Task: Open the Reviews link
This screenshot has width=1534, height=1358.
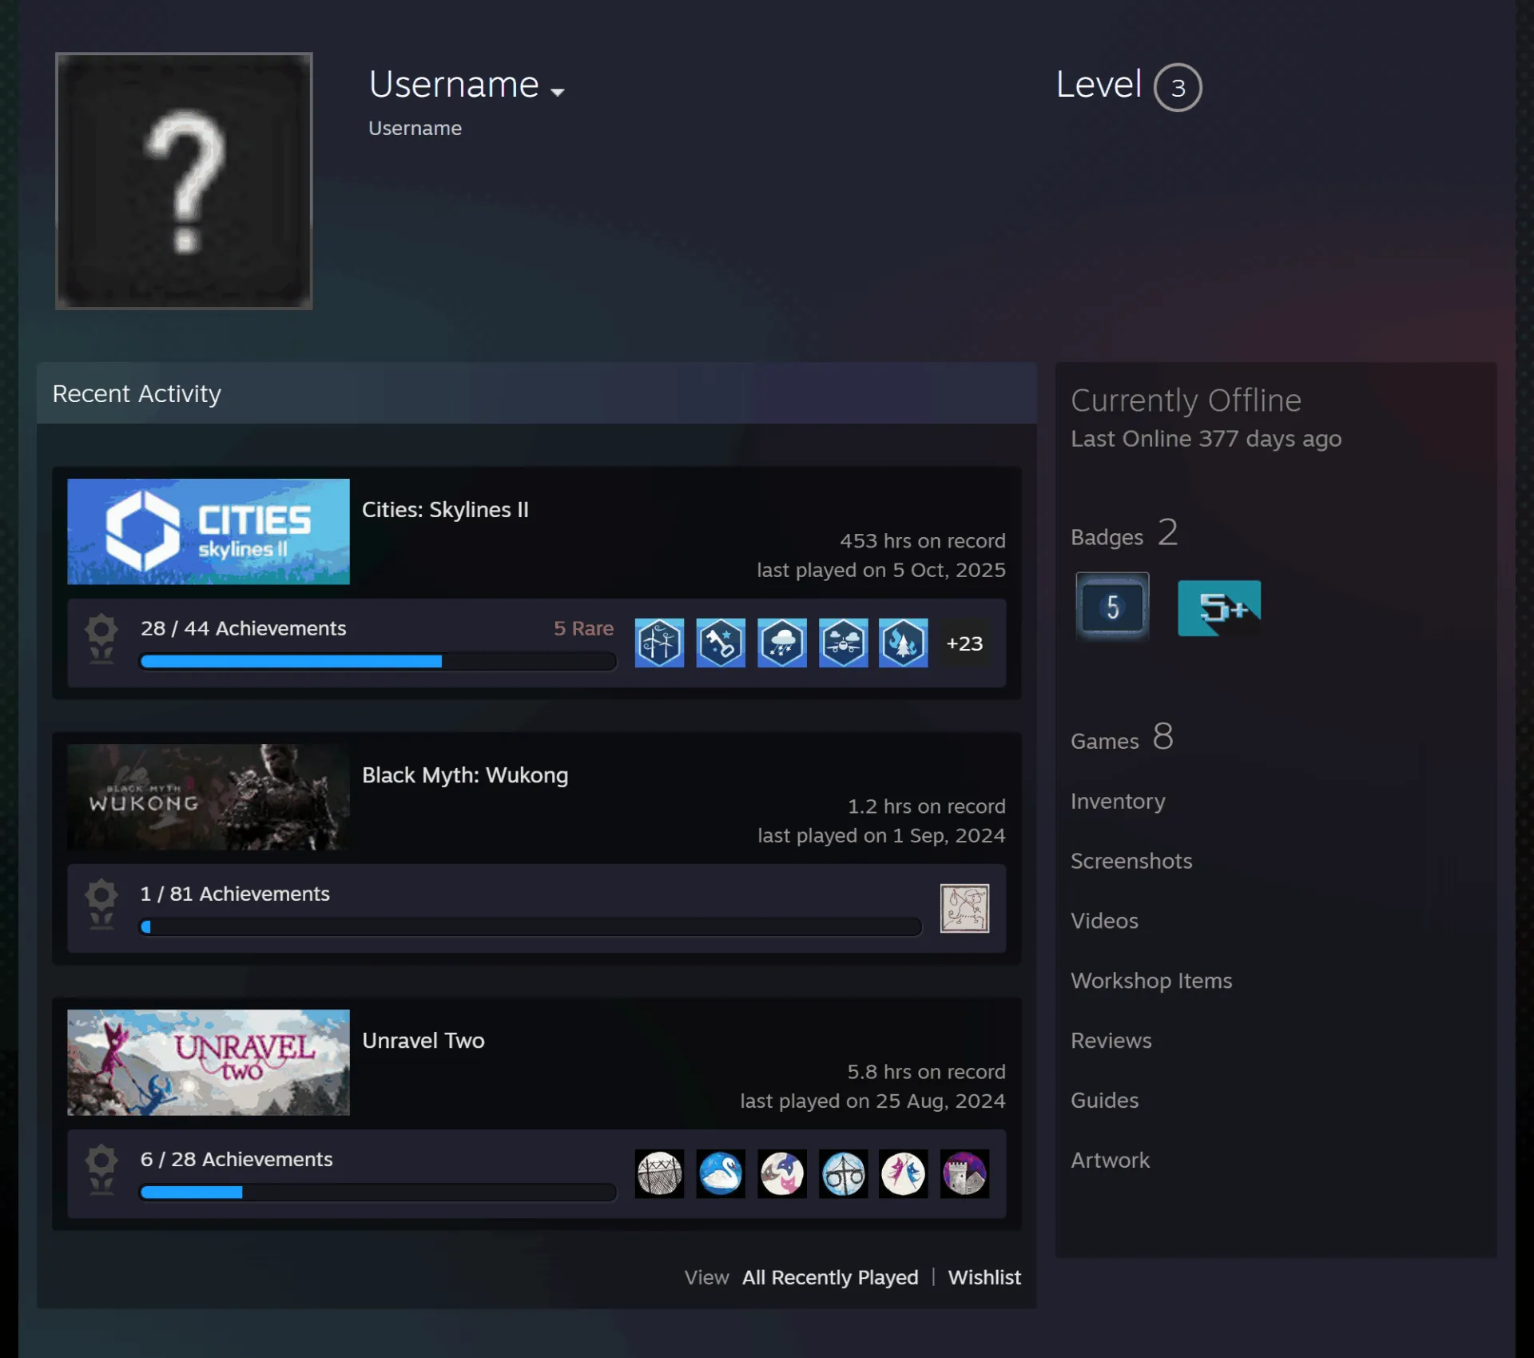Action: click(x=1111, y=1041)
